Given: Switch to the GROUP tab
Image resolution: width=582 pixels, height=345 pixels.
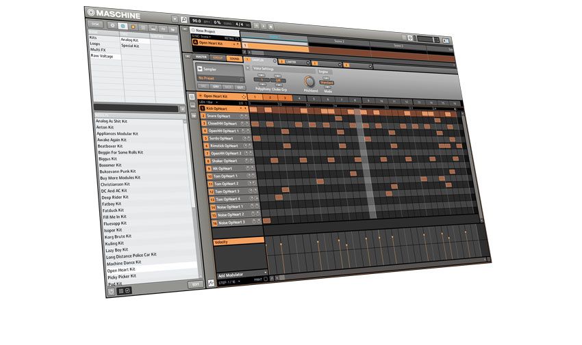Looking at the screenshot, I should (x=218, y=58).
